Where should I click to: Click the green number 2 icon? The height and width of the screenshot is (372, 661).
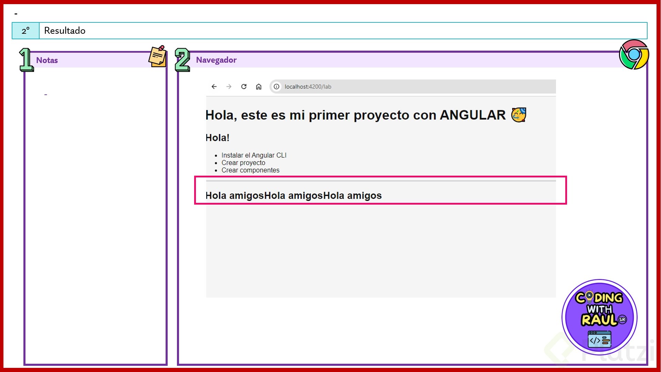(x=182, y=60)
